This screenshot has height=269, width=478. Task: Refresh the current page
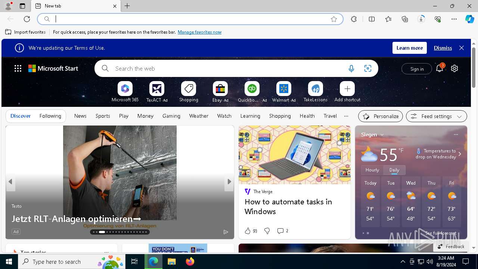(x=27, y=19)
